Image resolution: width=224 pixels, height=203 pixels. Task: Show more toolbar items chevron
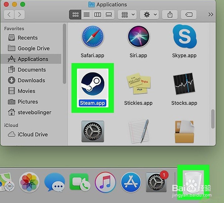(x=211, y=14)
